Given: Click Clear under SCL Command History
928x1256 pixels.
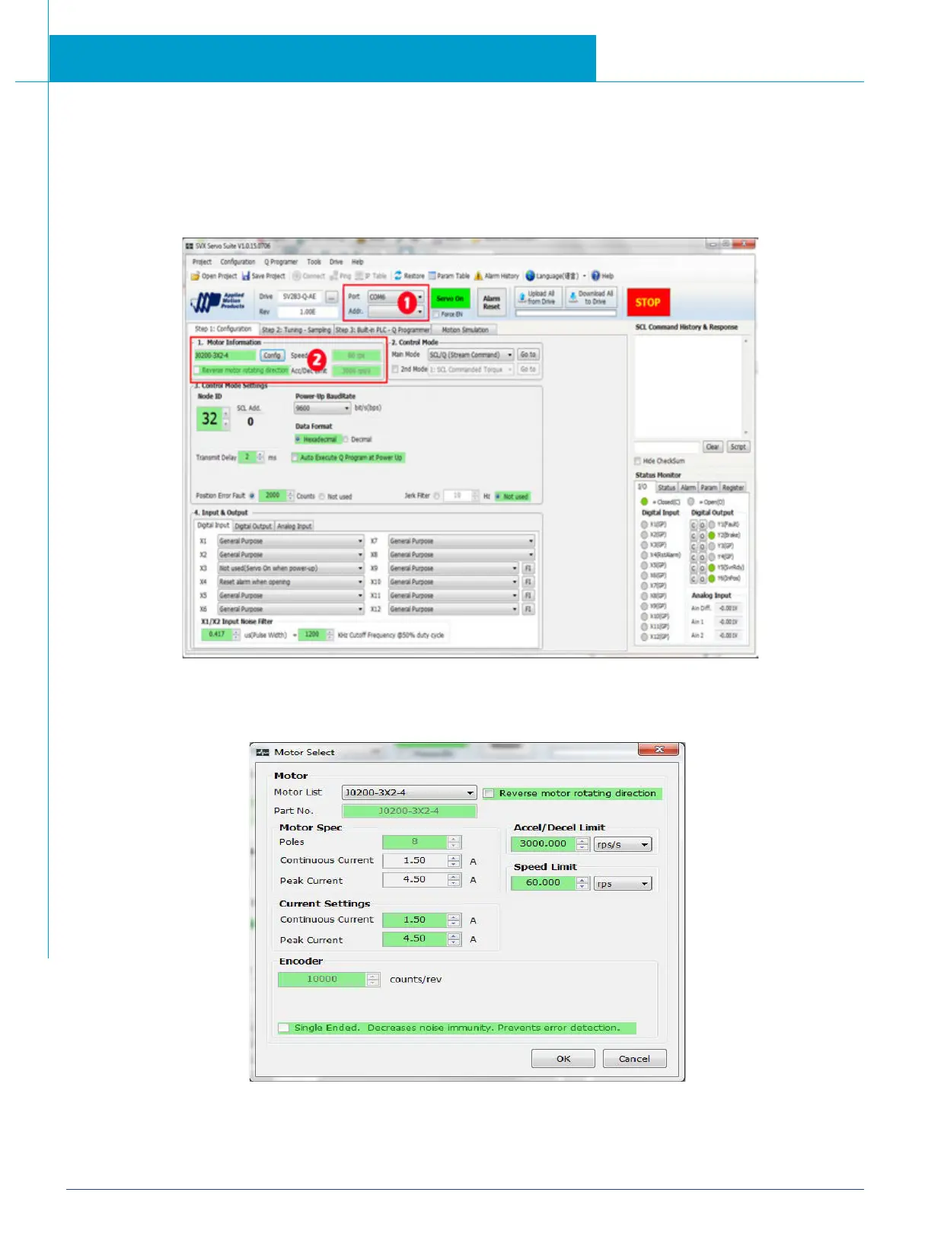Looking at the screenshot, I should pos(712,447).
